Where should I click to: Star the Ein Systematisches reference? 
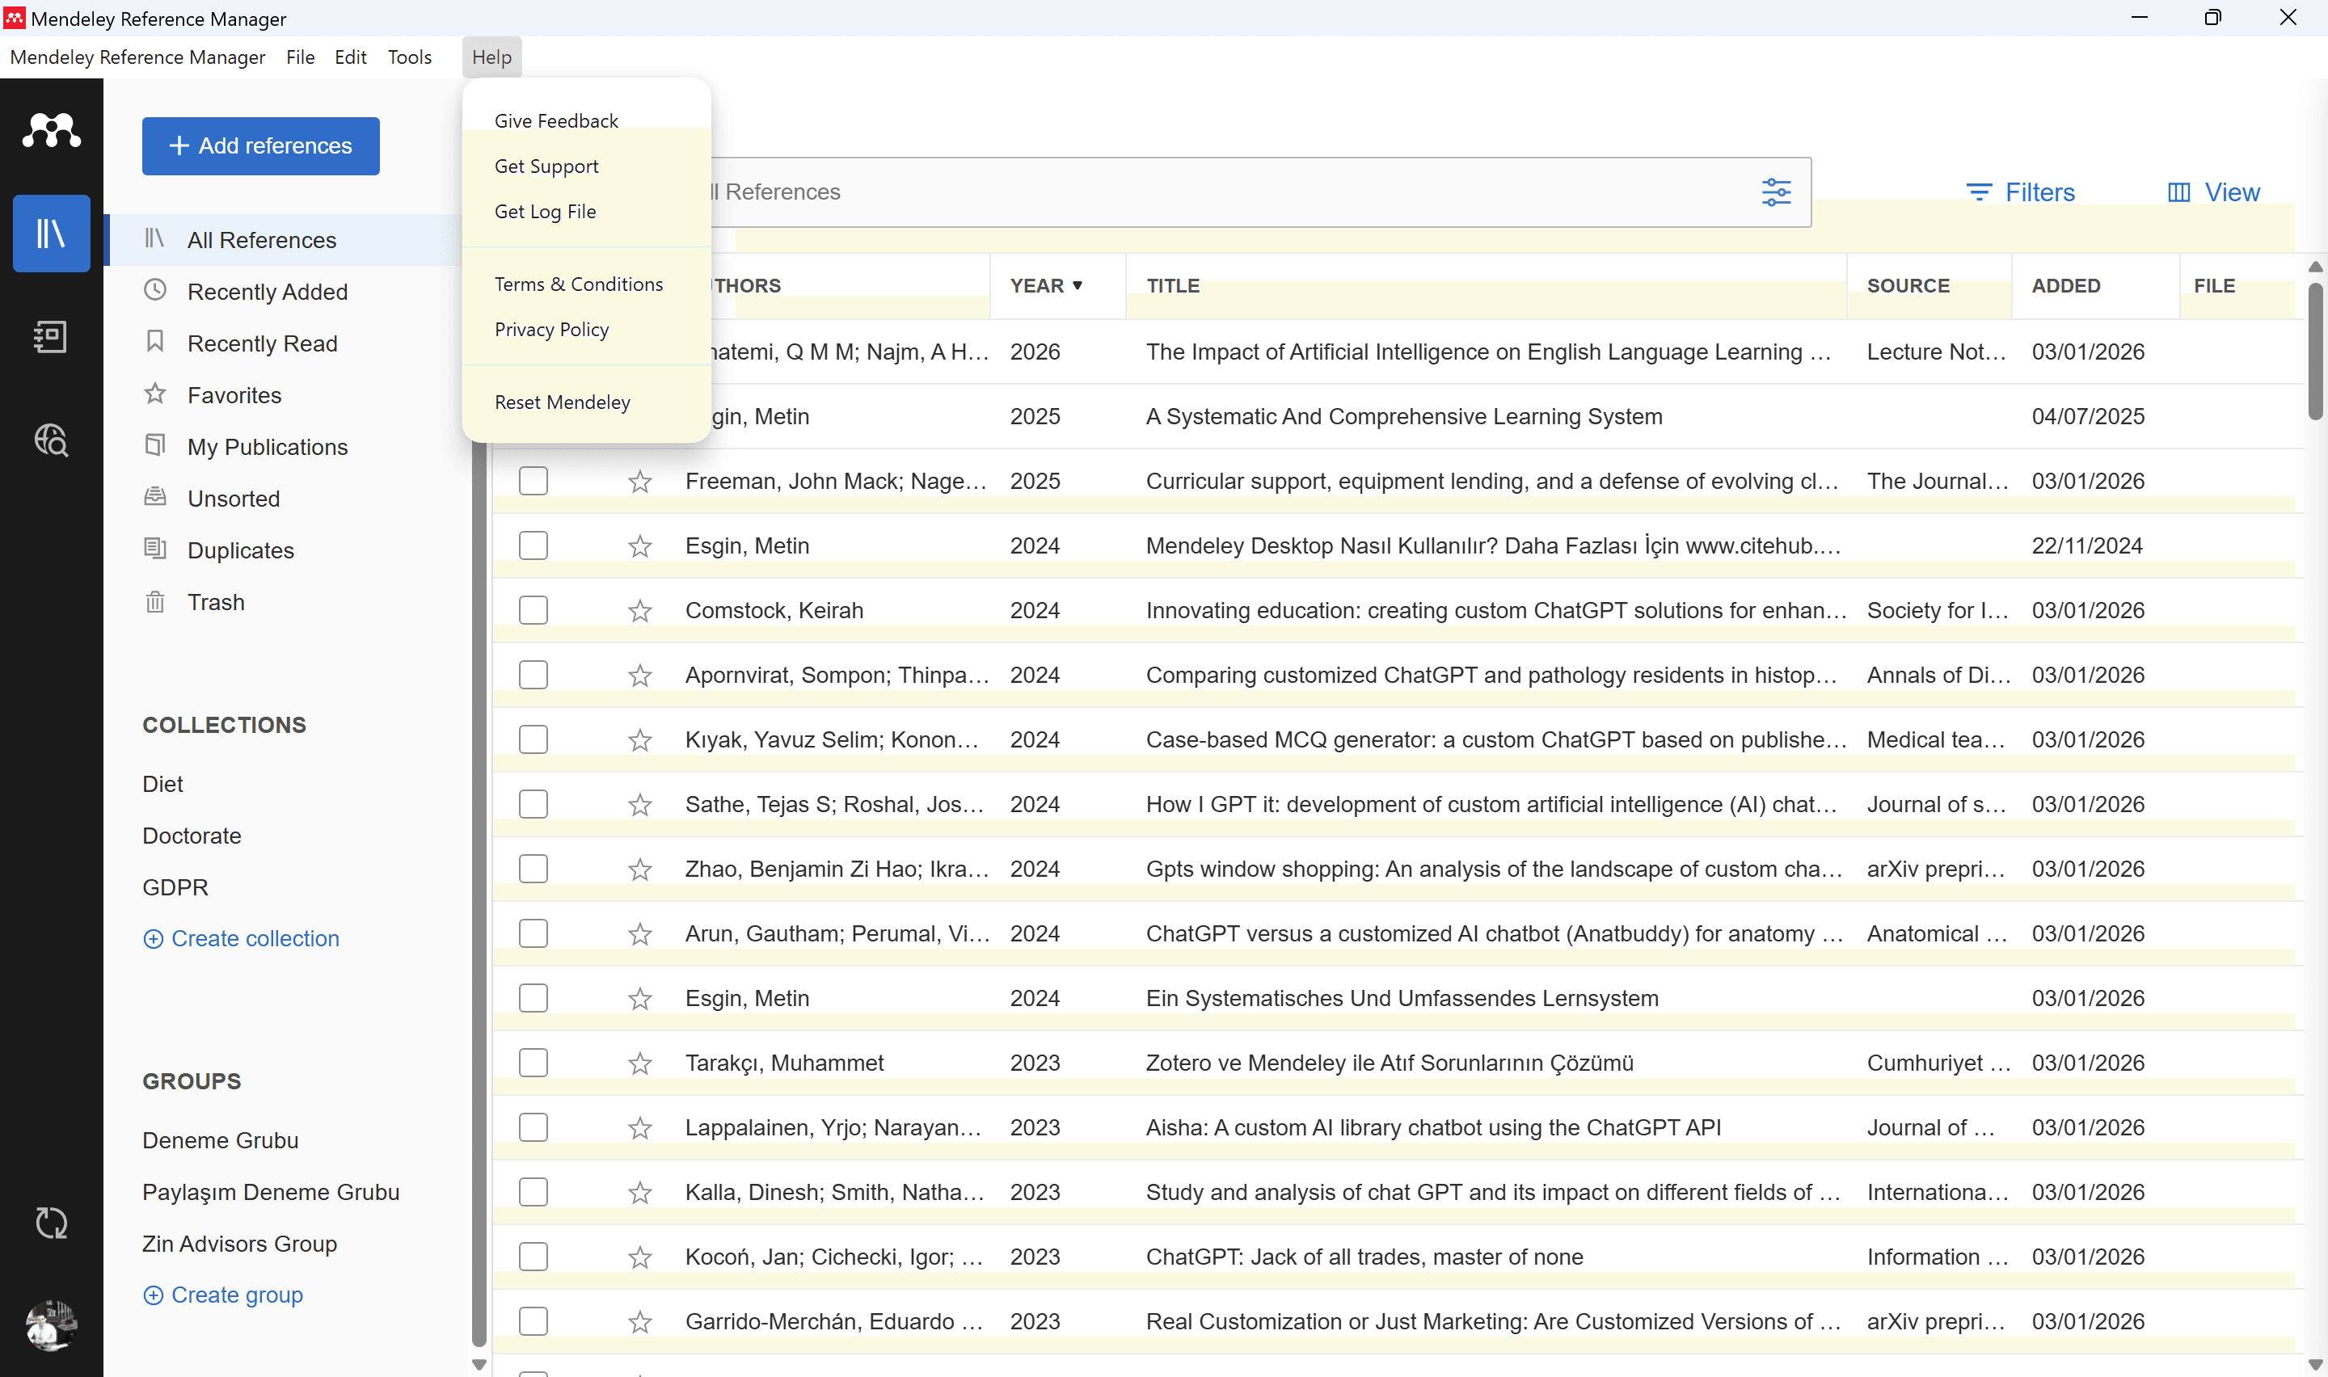click(x=639, y=999)
